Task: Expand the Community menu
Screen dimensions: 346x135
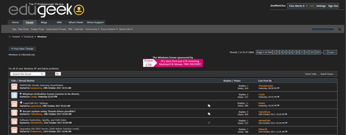Action: (92, 29)
